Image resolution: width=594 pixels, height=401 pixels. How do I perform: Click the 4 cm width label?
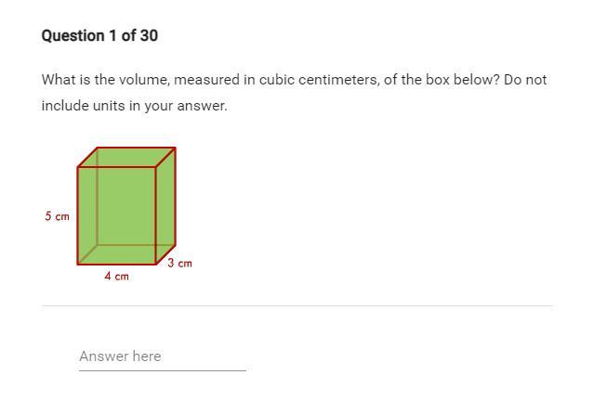pos(117,277)
